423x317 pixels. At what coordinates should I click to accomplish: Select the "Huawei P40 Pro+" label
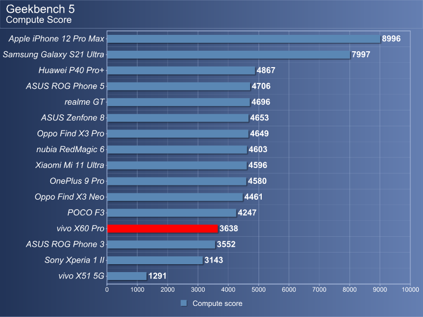click(x=71, y=70)
